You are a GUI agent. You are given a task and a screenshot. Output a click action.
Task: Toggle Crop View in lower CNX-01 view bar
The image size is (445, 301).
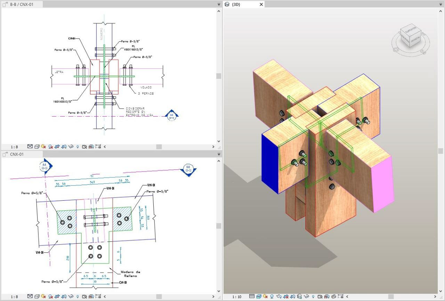click(x=57, y=296)
